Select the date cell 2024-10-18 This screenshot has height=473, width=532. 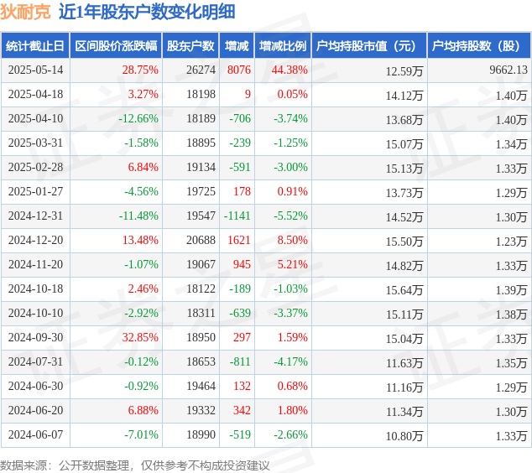tap(35, 288)
